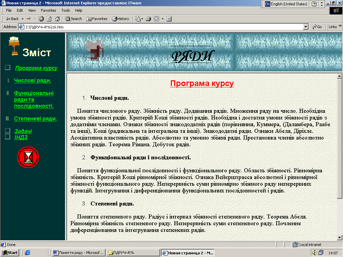The image size is (343, 257).
Task: Open the Програма курсу sidebar link
Action: (x=36, y=68)
